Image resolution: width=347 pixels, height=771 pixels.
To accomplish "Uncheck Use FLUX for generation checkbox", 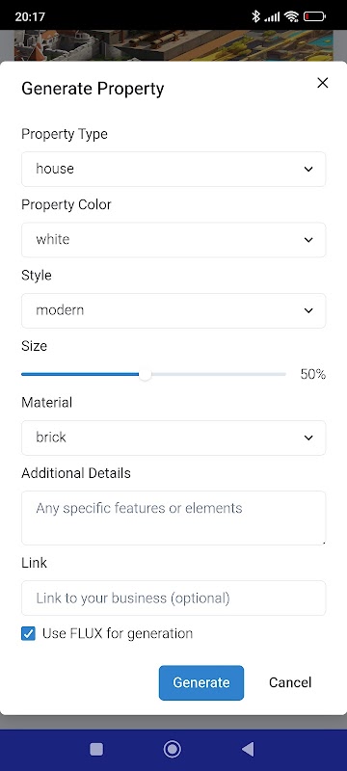I will pyautogui.click(x=29, y=633).
